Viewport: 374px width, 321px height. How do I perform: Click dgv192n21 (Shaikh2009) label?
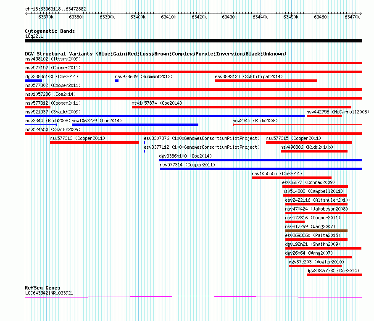(x=313, y=244)
